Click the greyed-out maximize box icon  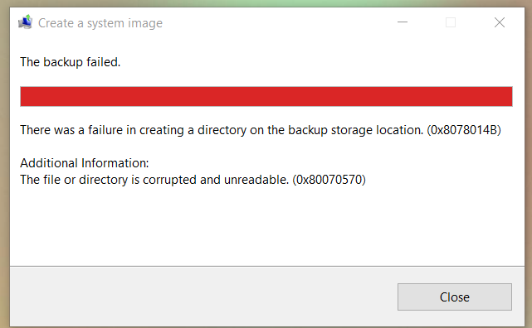pos(451,22)
